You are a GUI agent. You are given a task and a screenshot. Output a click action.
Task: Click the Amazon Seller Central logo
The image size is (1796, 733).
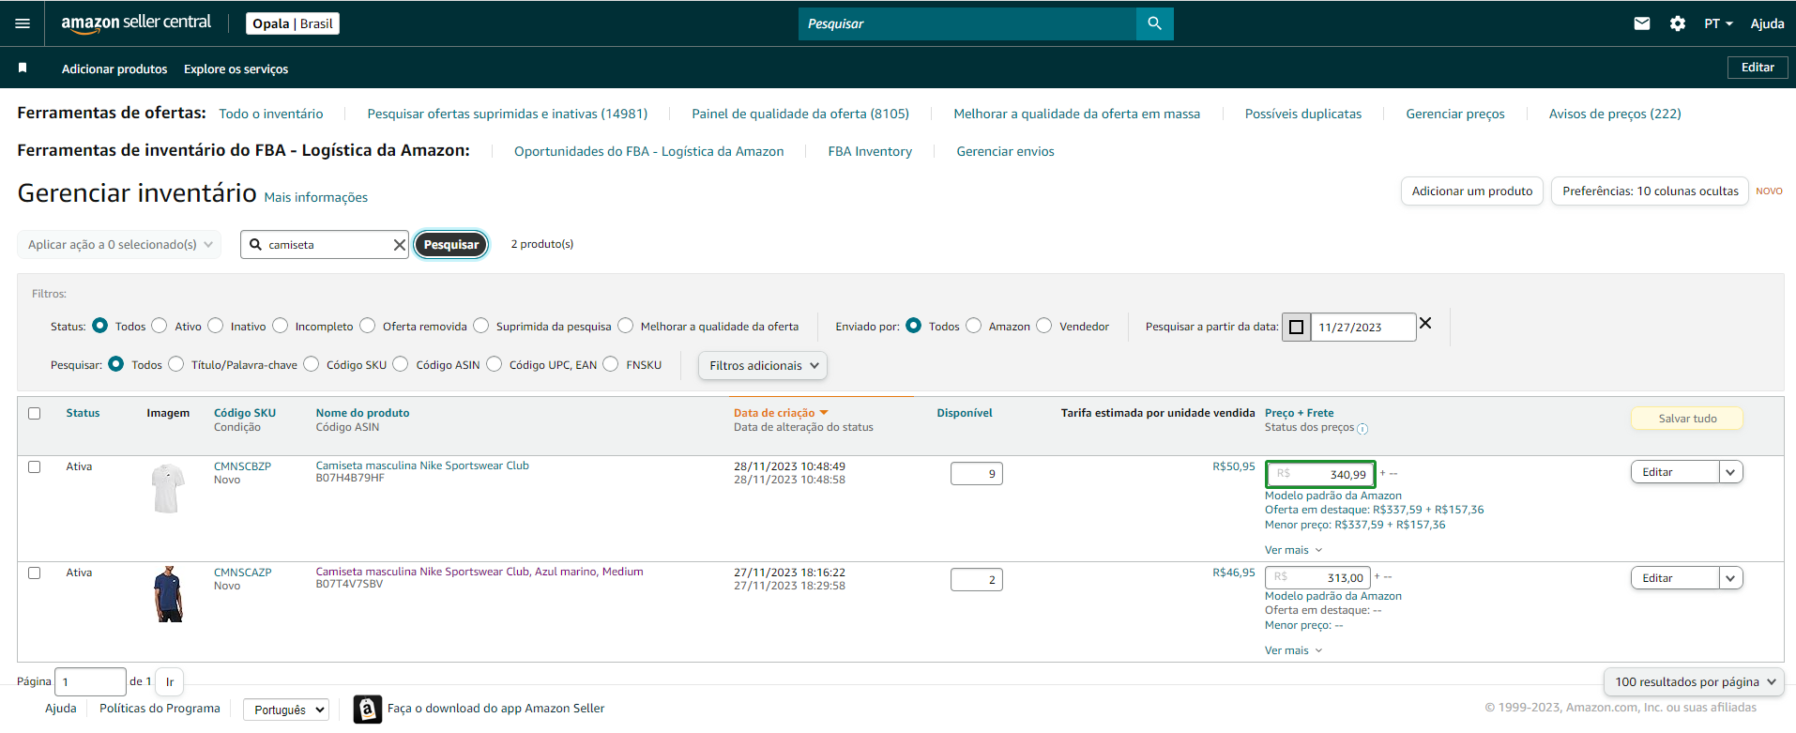136,23
